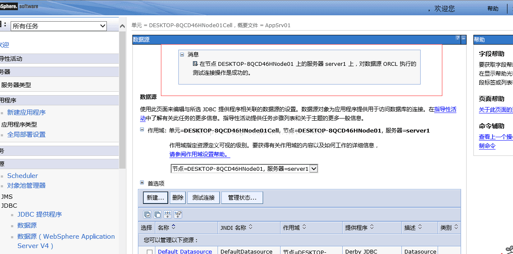The width and height of the screenshot is (513, 254).
Task: Sort by 描述 column arrows
Action: [x=420, y=227]
